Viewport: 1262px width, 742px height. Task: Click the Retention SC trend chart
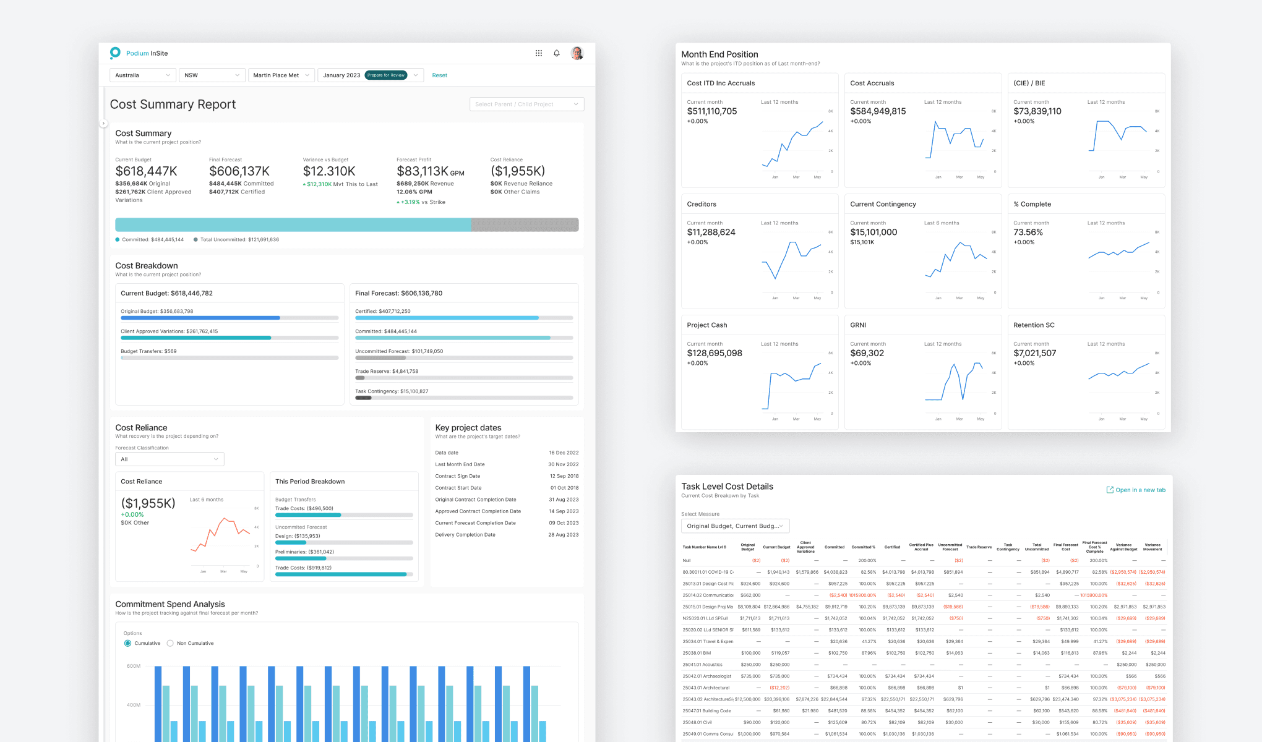[x=1123, y=387]
